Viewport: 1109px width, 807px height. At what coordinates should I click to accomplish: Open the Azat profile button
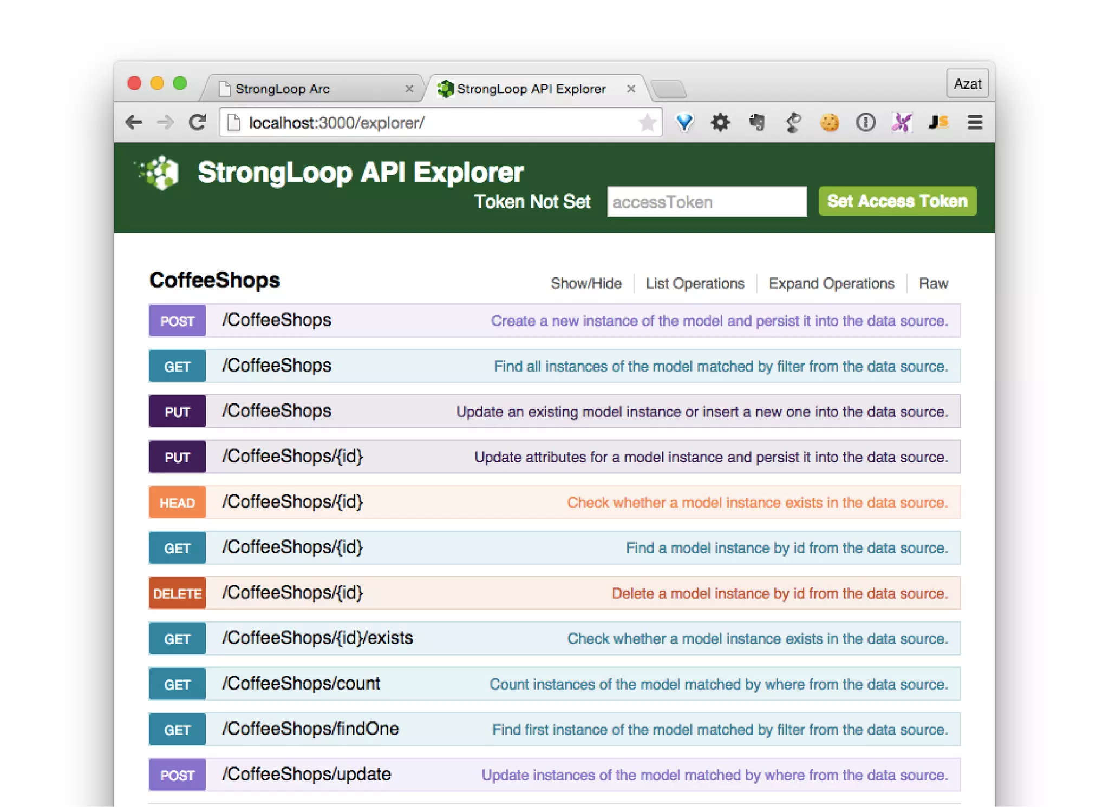coord(967,84)
